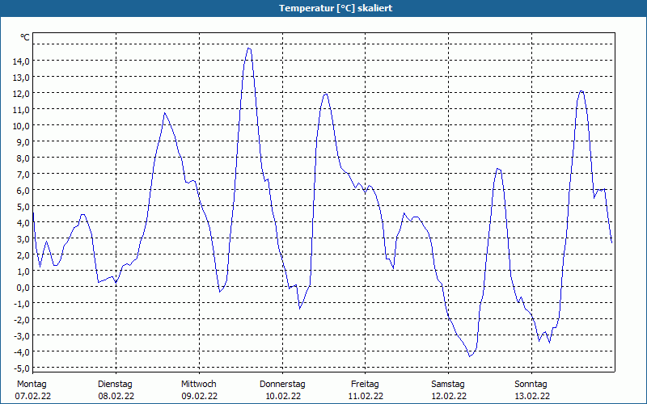Click the title 'Temperatur [°C] skaliert'
647x404 pixels.
336,8
